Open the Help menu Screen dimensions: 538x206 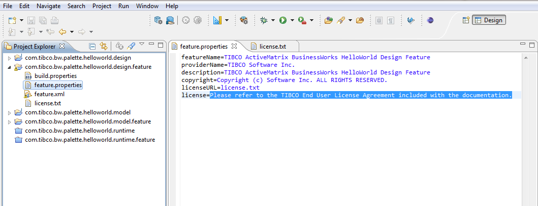pyautogui.click(x=172, y=6)
